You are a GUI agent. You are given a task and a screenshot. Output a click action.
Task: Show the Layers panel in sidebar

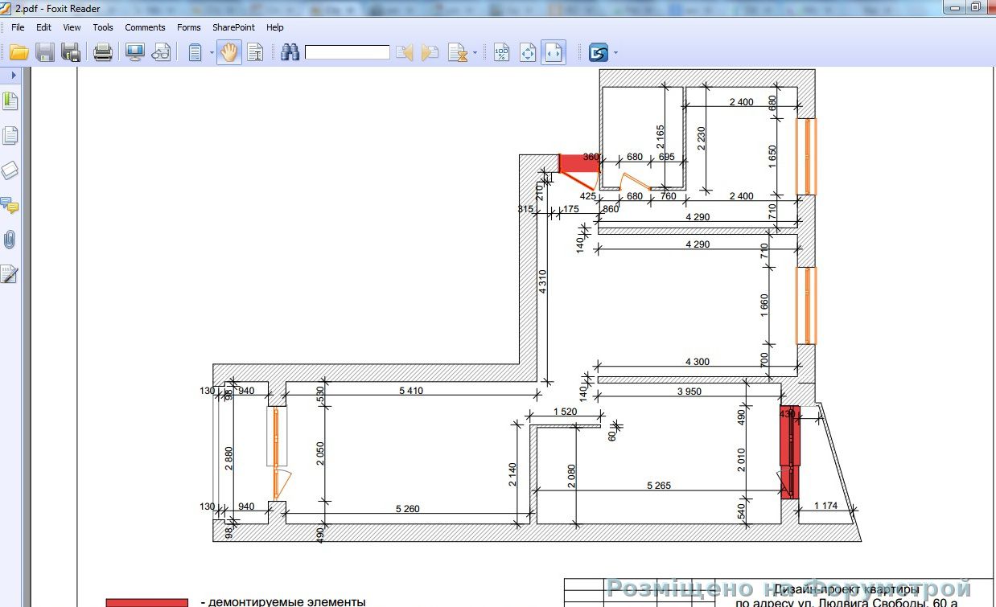click(x=10, y=170)
